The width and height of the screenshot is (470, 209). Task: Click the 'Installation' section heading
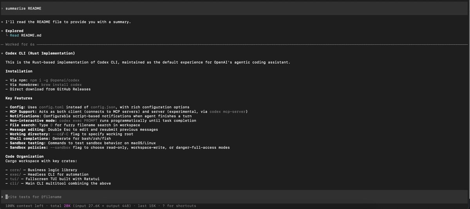[19, 71]
